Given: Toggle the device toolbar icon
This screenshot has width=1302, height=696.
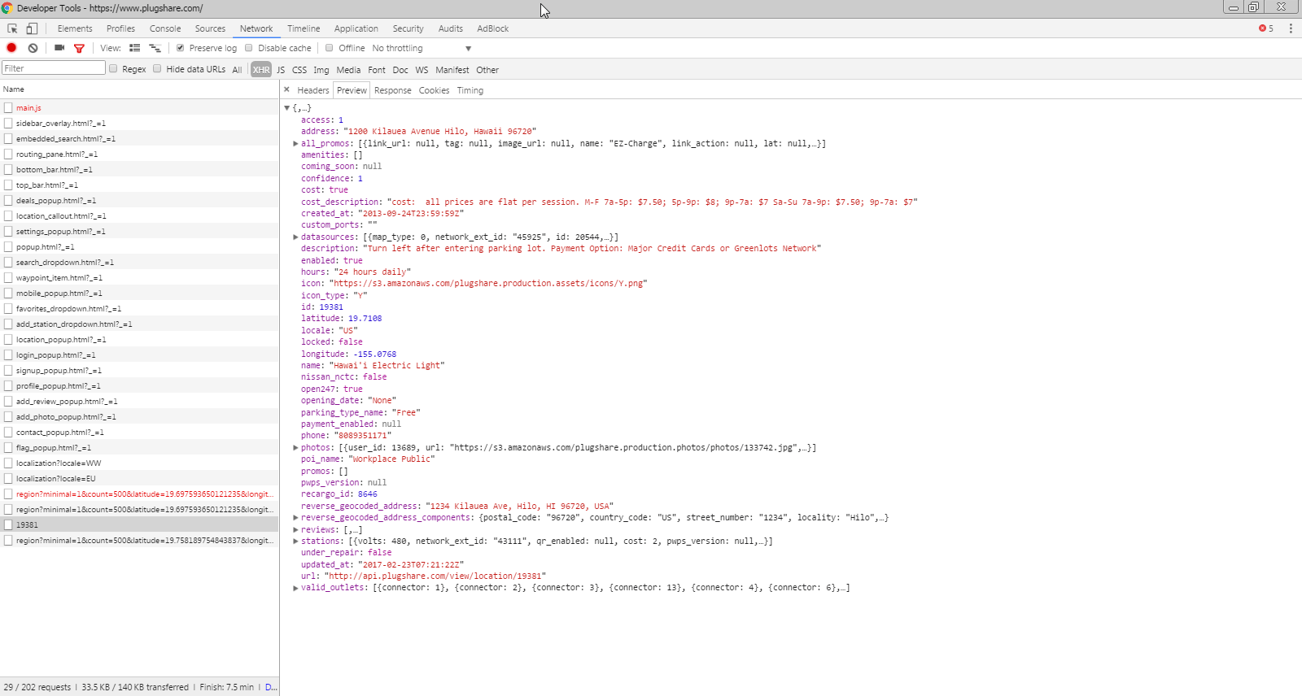Looking at the screenshot, I should point(32,28).
